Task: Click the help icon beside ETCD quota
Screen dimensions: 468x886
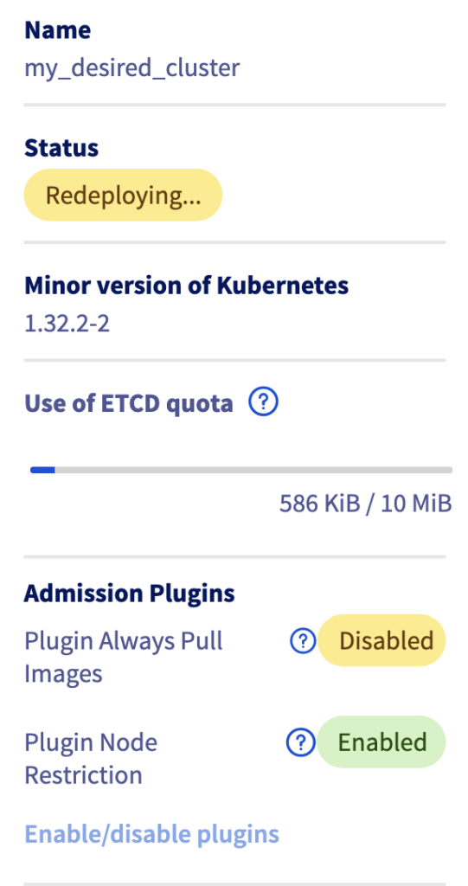Action: (x=263, y=402)
